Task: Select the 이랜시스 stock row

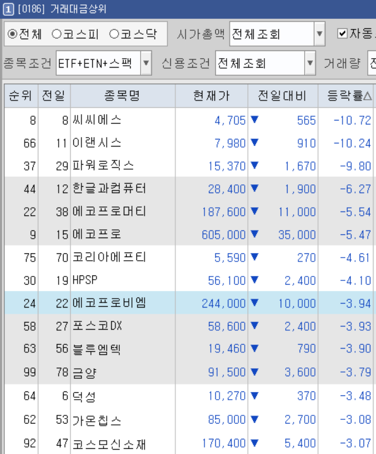Action: 189,143
